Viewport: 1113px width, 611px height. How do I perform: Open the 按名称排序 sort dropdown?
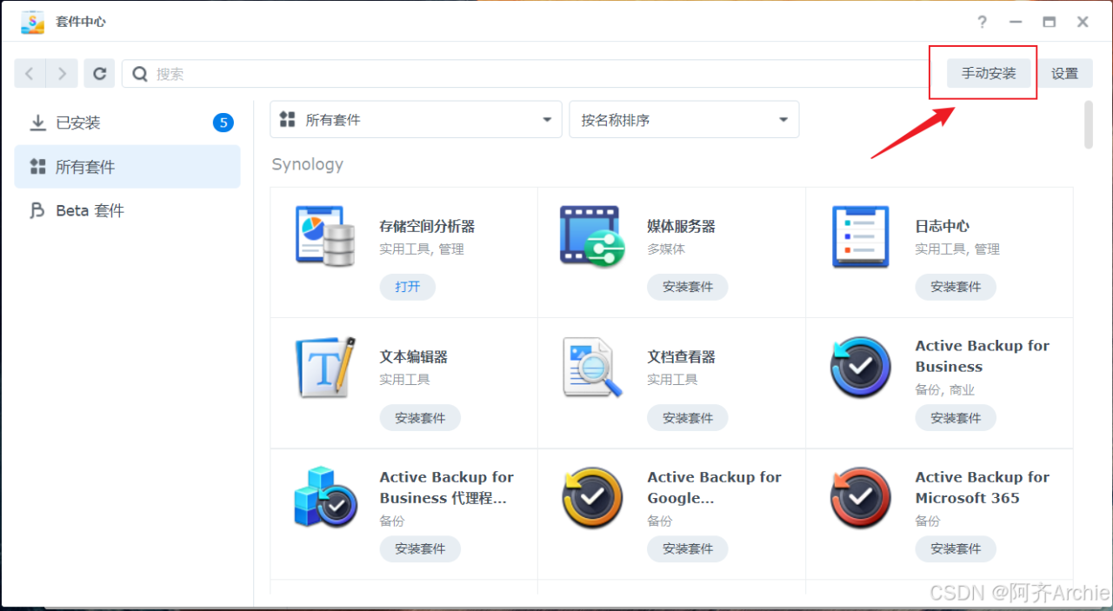coord(683,119)
